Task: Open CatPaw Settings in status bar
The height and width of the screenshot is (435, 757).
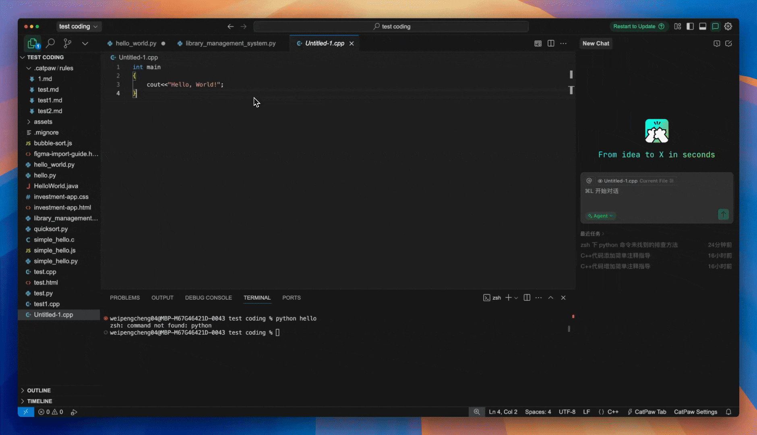Action: pos(695,412)
